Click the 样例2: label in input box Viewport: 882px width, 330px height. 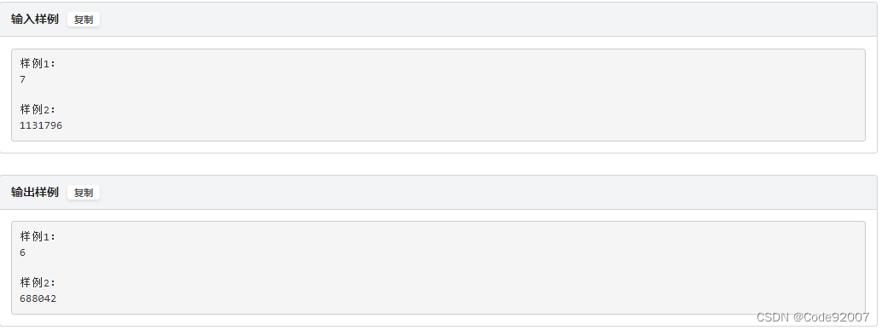coord(38,110)
